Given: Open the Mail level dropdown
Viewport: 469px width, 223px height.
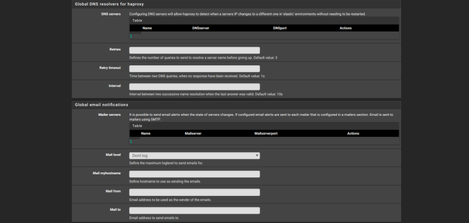Looking at the screenshot, I should tap(194, 155).
